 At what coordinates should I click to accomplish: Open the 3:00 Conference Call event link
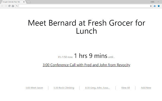pyautogui.click(x=86, y=65)
